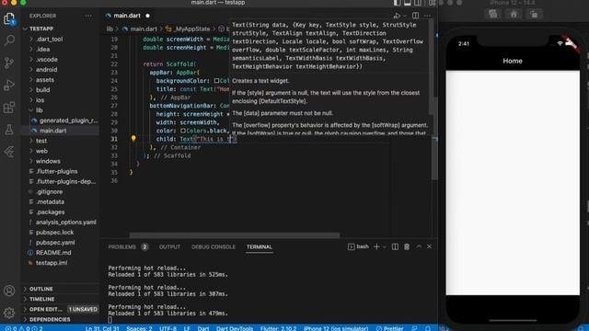Open the Accounts icon in activity bar

tap(9, 291)
